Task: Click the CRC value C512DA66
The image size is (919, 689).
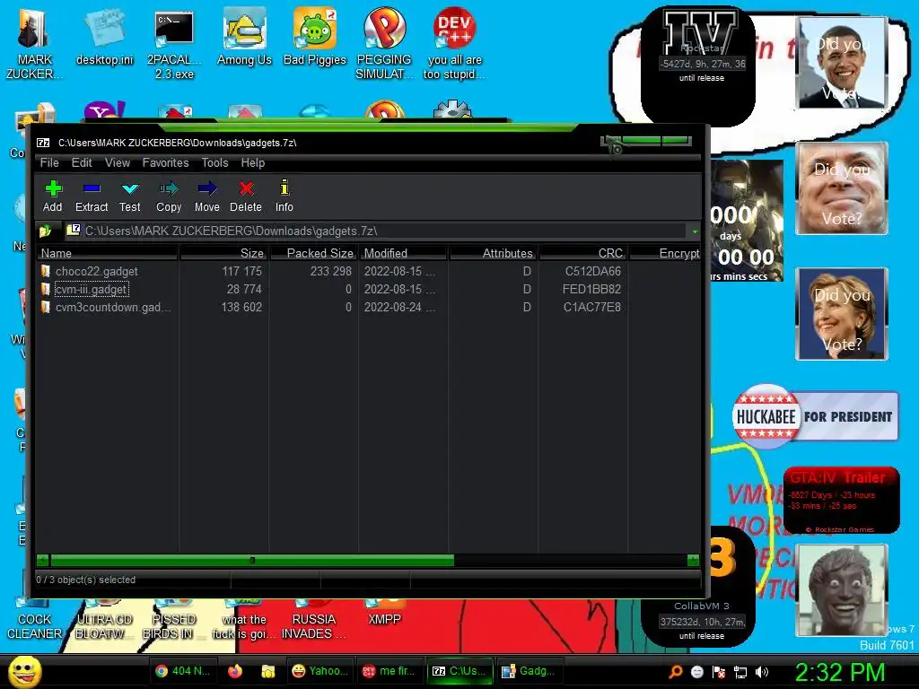Action: [x=592, y=271]
